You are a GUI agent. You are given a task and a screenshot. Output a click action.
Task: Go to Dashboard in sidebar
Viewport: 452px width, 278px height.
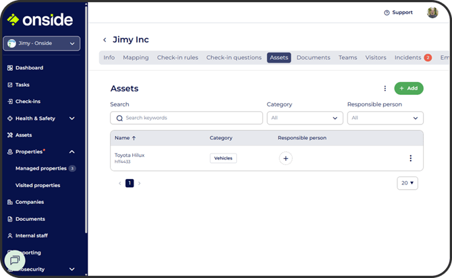[29, 68]
